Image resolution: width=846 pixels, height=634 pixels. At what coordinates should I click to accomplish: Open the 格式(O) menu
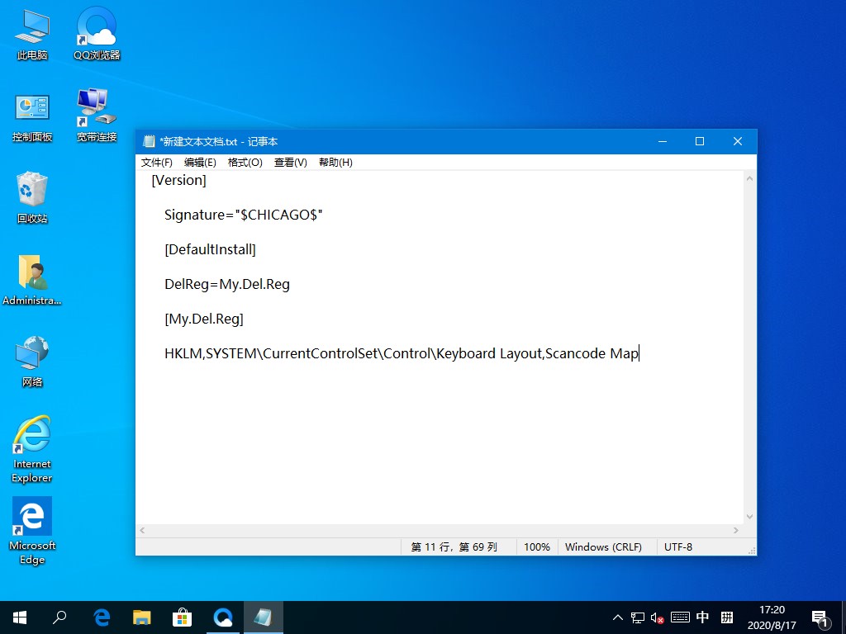[245, 162]
